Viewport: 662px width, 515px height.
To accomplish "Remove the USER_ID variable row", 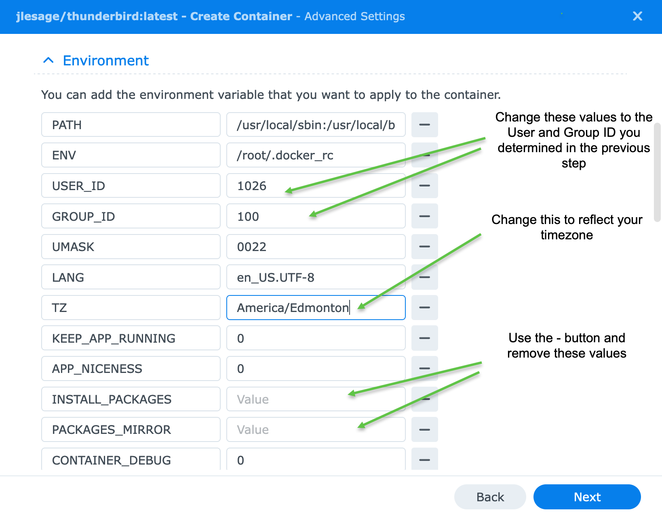I will coord(424,186).
